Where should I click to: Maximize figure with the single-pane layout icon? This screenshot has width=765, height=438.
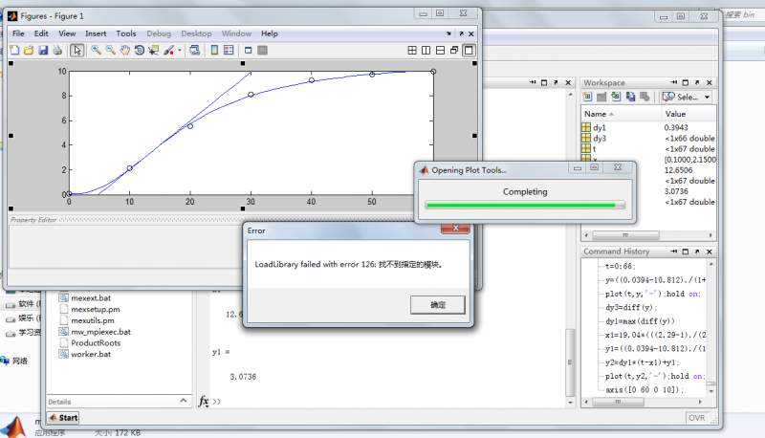point(469,51)
